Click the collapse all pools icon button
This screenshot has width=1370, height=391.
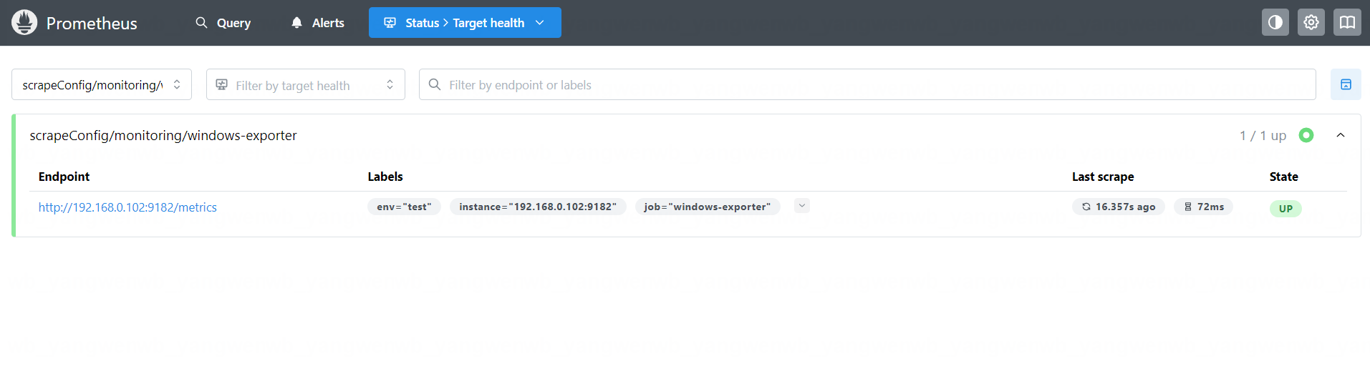[1345, 84]
